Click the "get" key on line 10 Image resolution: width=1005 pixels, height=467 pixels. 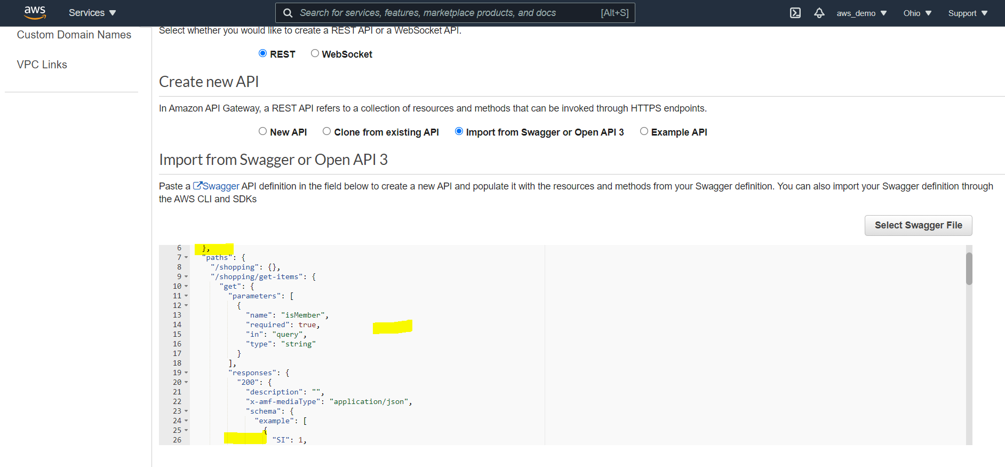click(230, 286)
